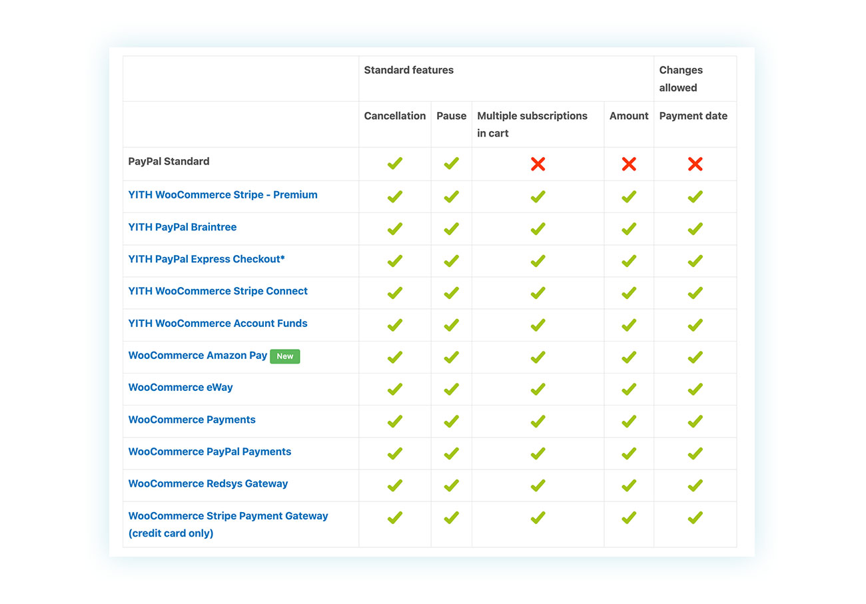Click eWay Pause checkmark

pos(452,389)
